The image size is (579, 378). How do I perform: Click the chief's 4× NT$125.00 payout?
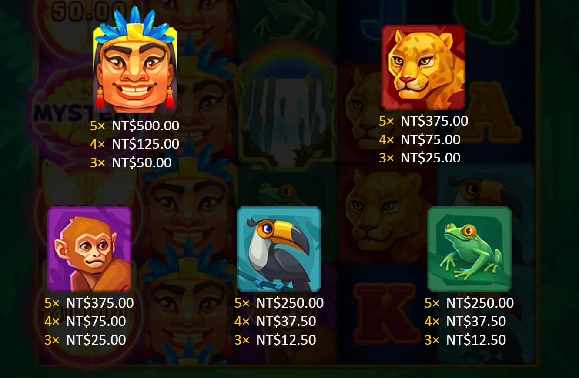coord(134,144)
